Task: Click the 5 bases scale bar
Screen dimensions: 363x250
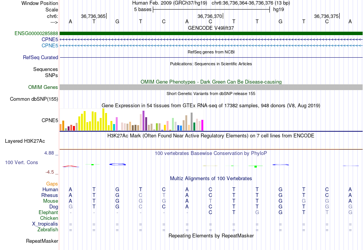Action: coord(211,10)
